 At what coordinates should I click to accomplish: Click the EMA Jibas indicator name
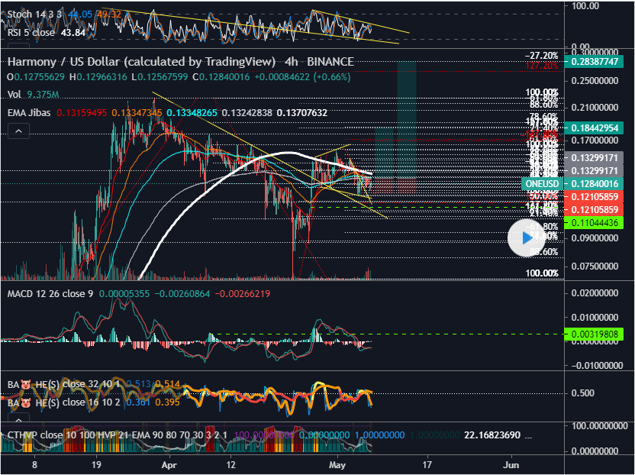[x=34, y=113]
